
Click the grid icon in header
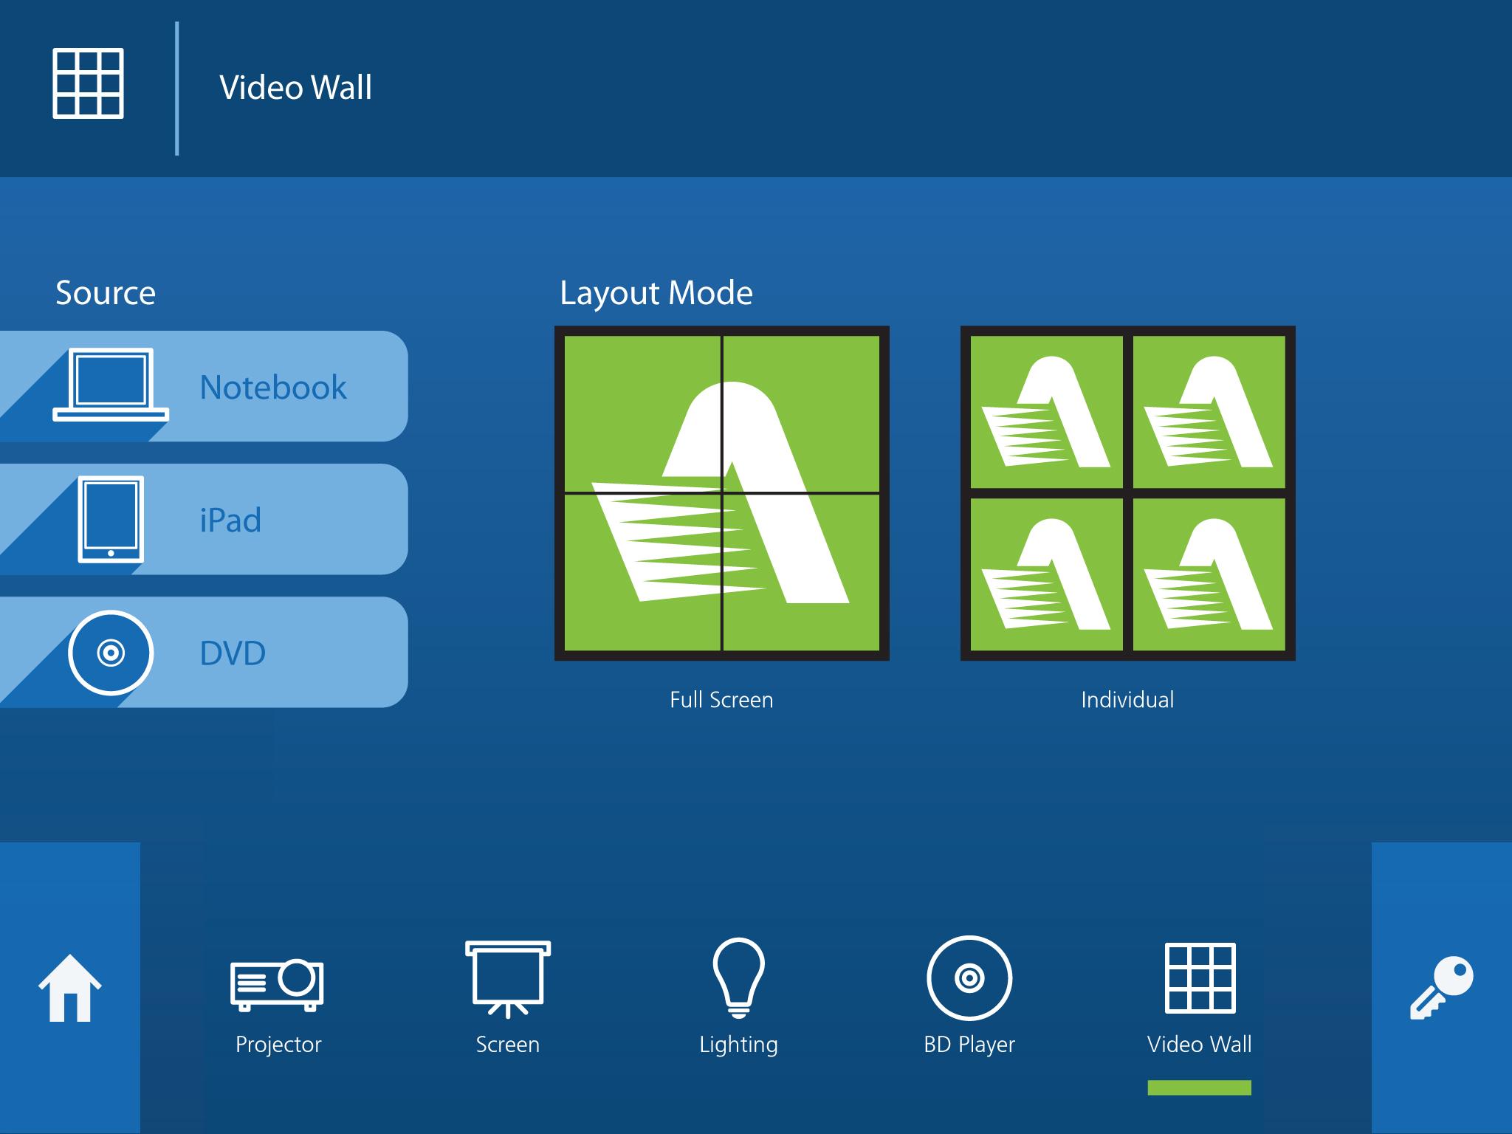coord(88,83)
